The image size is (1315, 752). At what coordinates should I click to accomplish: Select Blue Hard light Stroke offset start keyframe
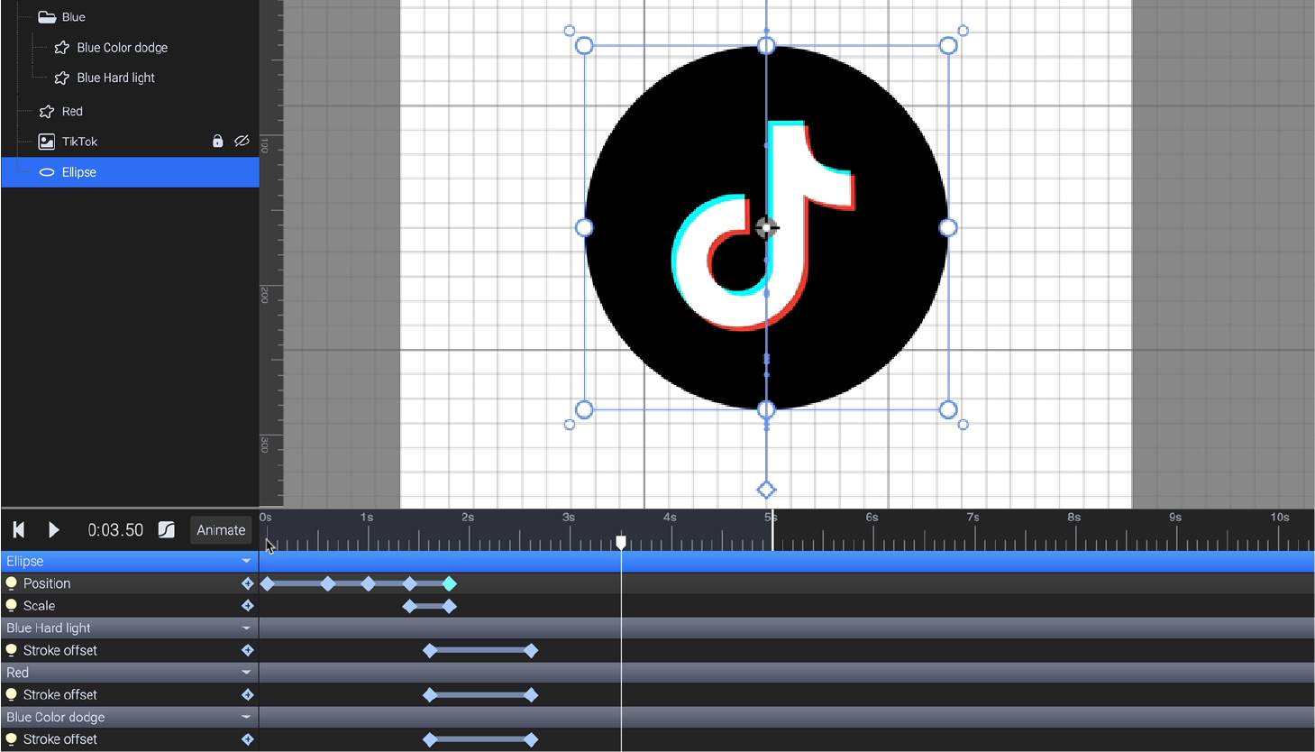coord(430,651)
